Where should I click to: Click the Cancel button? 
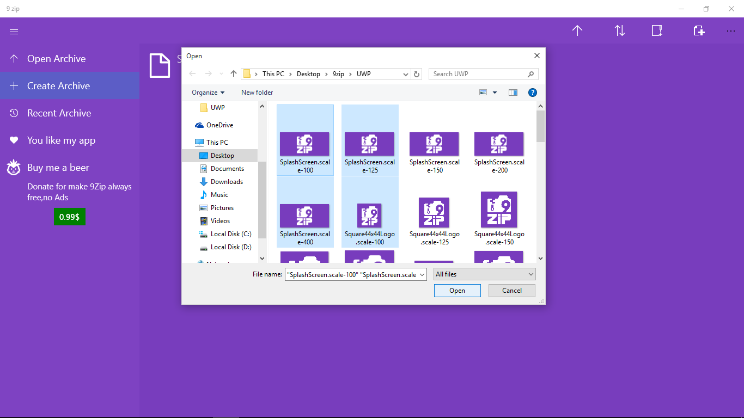click(x=512, y=291)
